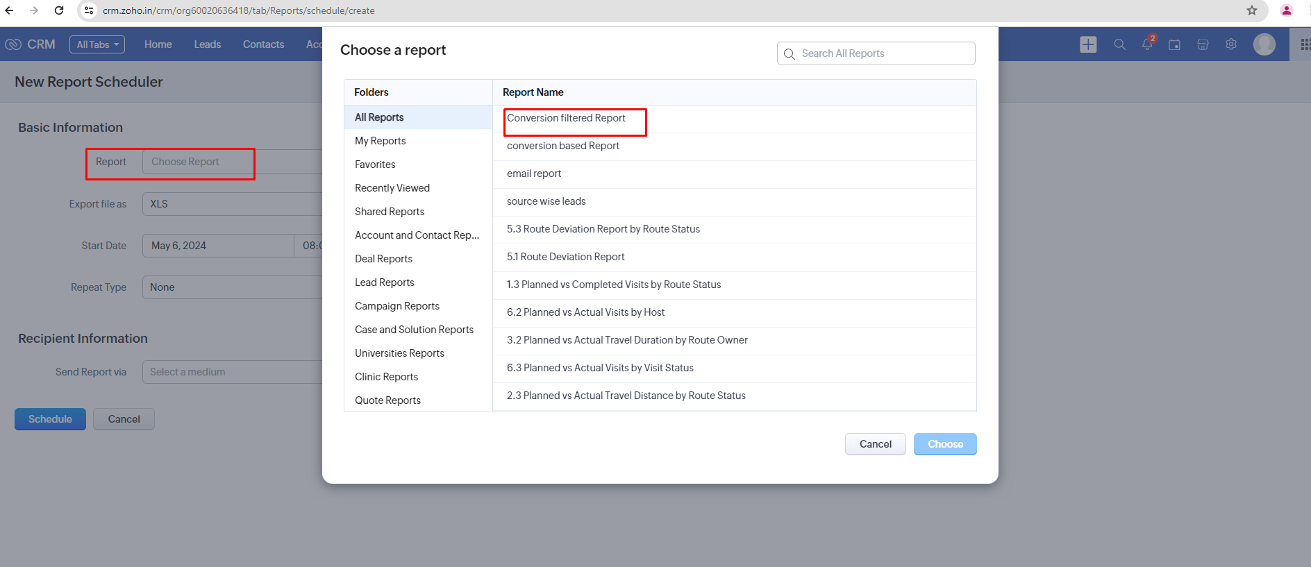Select the Shared Reports folder
The width and height of the screenshot is (1311, 567).
[x=418, y=212]
